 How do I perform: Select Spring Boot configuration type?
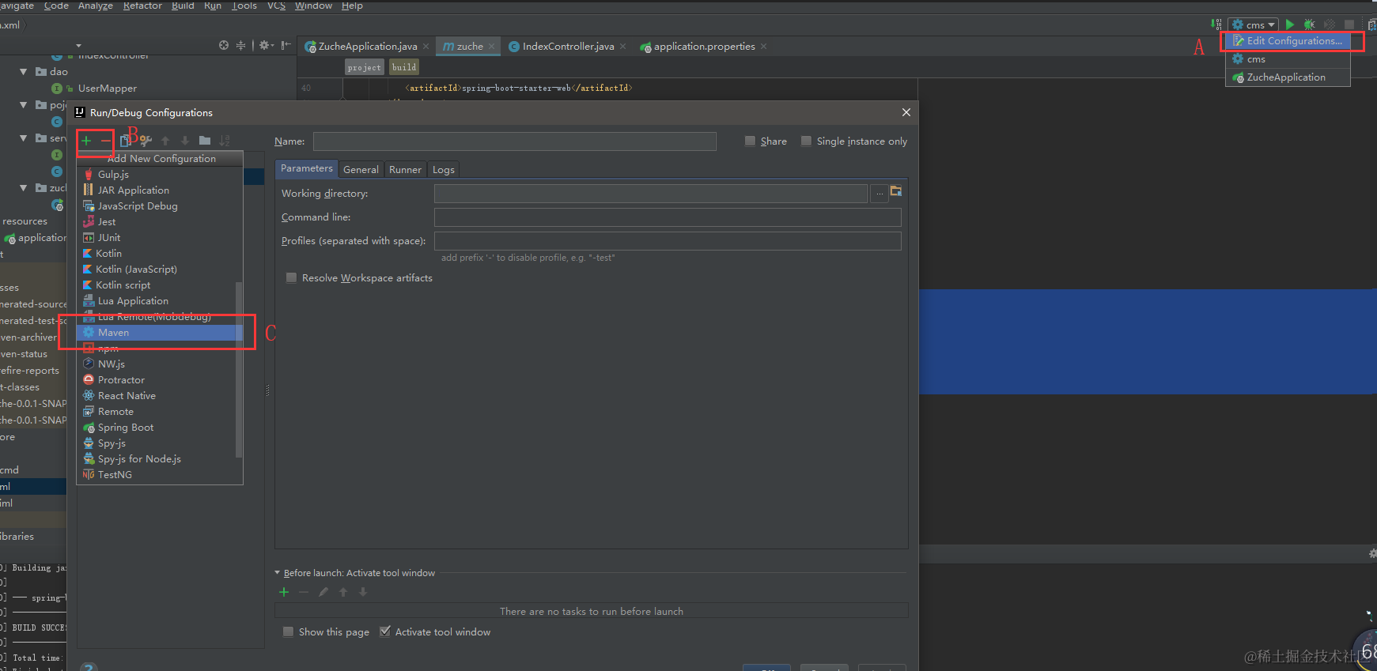click(159, 428)
